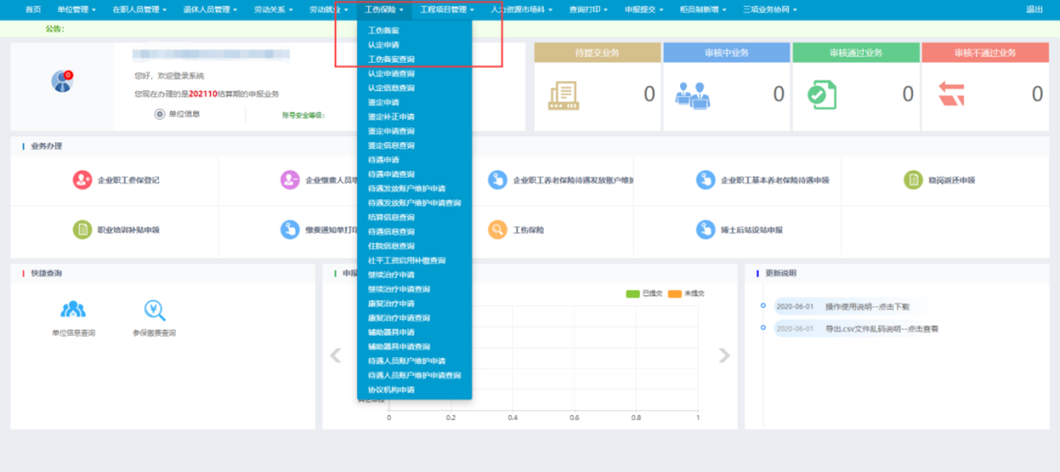Open the 操作使用说明 download link

pos(867,307)
